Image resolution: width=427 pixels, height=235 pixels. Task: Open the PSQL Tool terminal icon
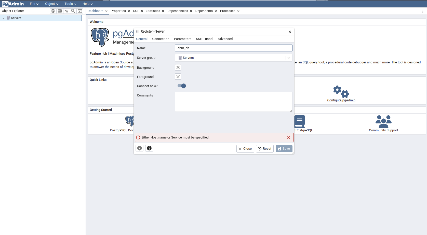point(80,11)
